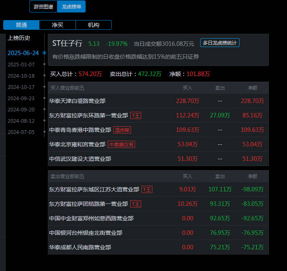This screenshot has width=287, height=271.
Task: Switch to the 游资图谱 tab
Action: [x=43, y=6]
